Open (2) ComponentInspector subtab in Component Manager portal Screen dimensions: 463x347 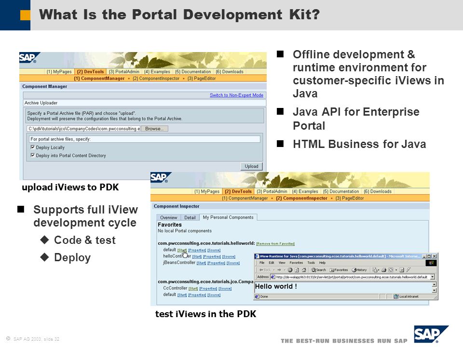coord(156,79)
